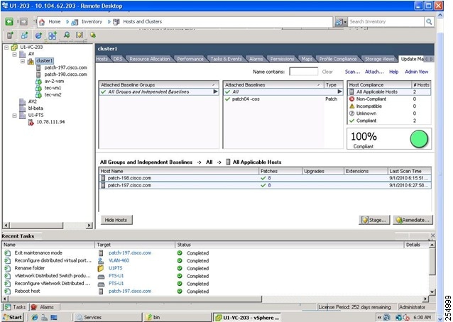Expand hidden system tray icons
The width and height of the screenshot is (453, 322).
(379, 318)
